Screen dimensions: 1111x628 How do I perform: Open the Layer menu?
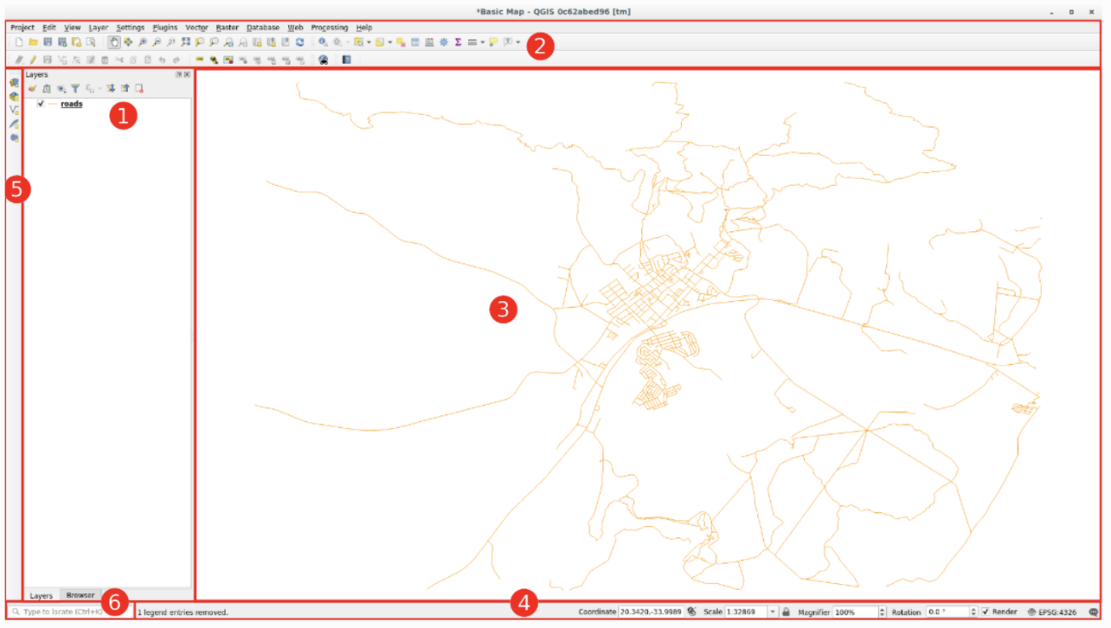[99, 28]
